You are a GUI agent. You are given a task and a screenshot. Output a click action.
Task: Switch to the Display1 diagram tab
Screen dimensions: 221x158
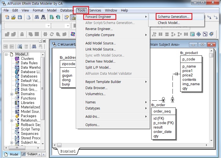click(68, 151)
